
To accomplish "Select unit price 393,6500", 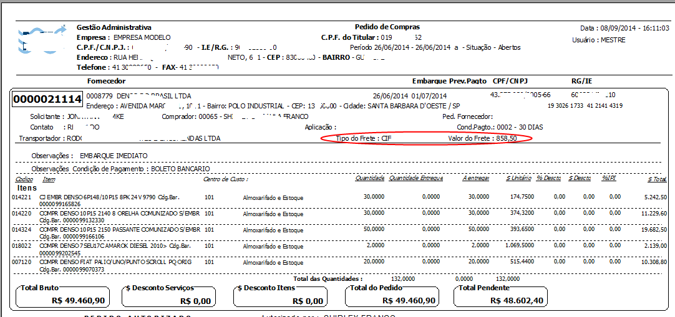I will [x=522, y=229].
